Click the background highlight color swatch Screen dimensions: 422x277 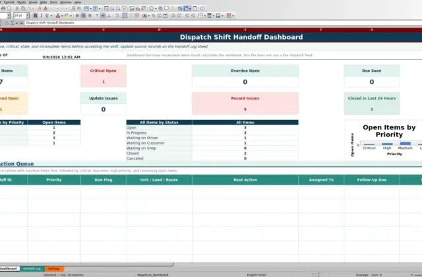coord(66,16)
